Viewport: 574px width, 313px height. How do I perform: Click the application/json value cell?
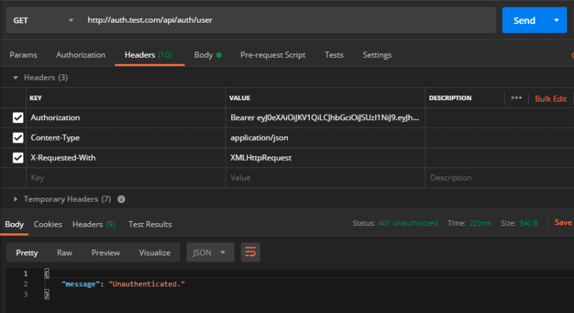point(325,138)
